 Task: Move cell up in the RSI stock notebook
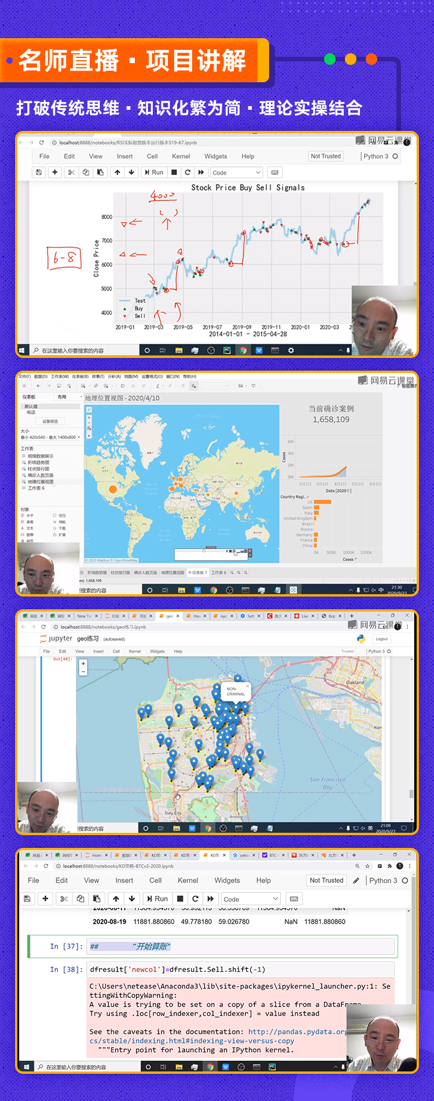117,172
